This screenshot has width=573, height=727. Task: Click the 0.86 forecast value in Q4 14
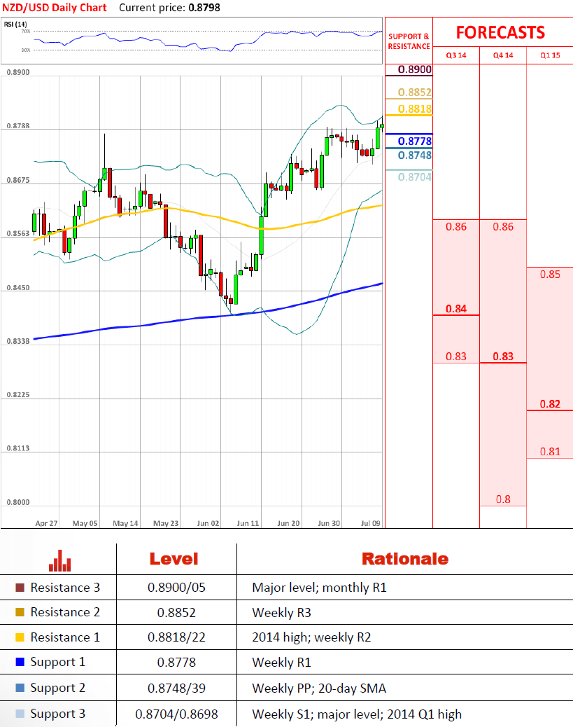pos(503,227)
